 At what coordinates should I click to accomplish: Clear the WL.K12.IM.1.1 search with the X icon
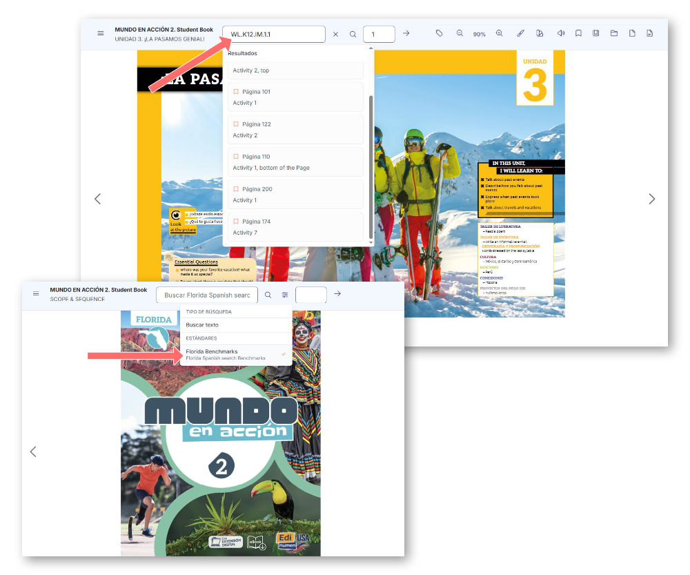pyautogui.click(x=336, y=35)
